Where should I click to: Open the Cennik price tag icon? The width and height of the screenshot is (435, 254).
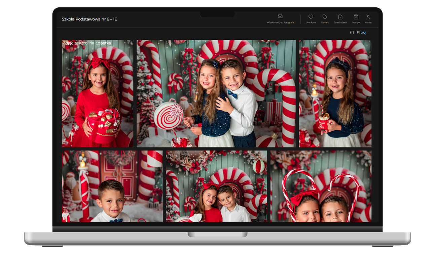coord(325,17)
